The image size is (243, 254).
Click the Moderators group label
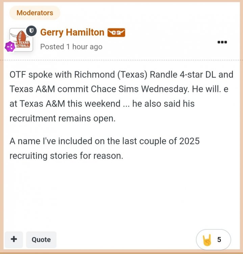coord(35,13)
